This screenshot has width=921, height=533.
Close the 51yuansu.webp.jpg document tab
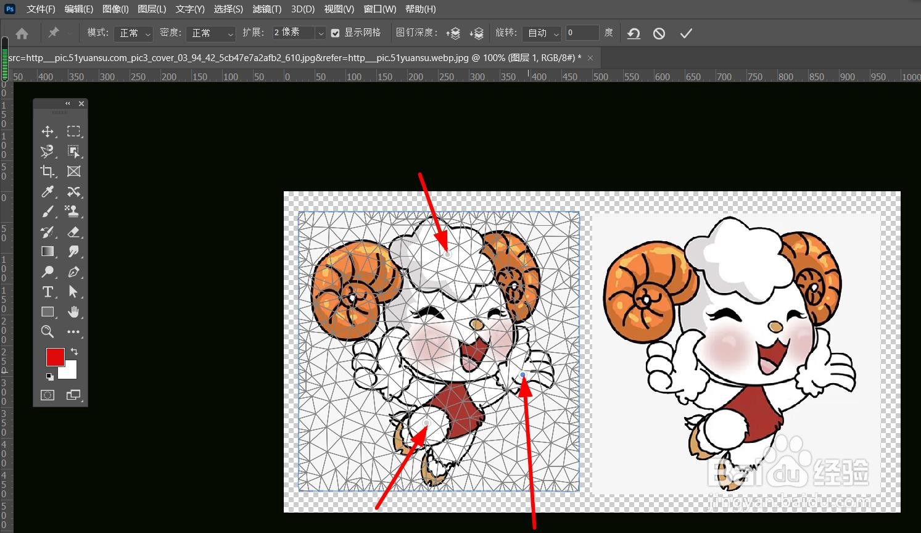coord(590,58)
